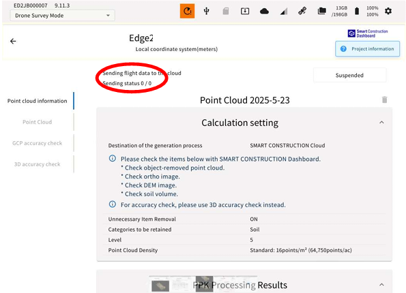Click the 13GB/198GB storage readout
Viewport: 406px width, 293px height.
tap(339, 11)
